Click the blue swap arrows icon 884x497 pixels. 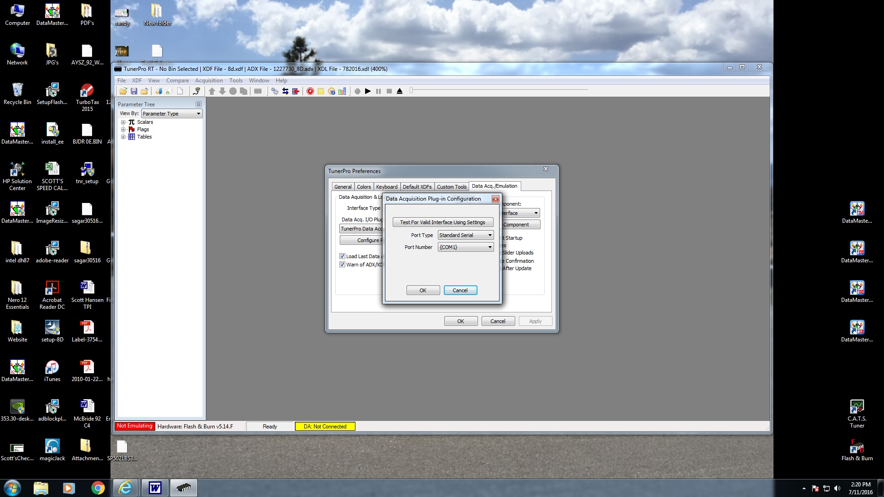[x=285, y=91]
